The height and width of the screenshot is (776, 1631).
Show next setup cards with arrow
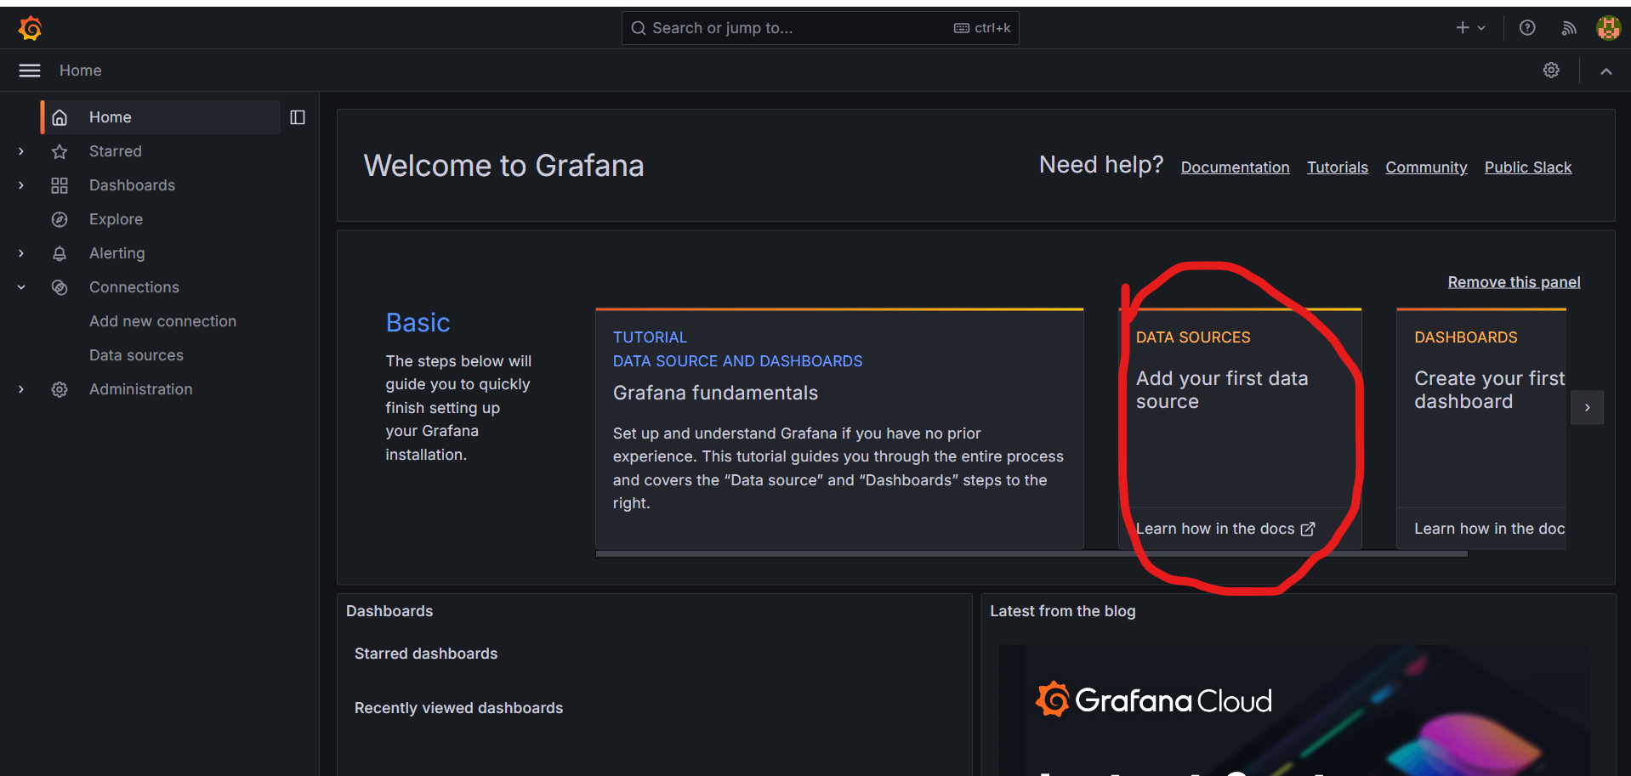coord(1587,408)
